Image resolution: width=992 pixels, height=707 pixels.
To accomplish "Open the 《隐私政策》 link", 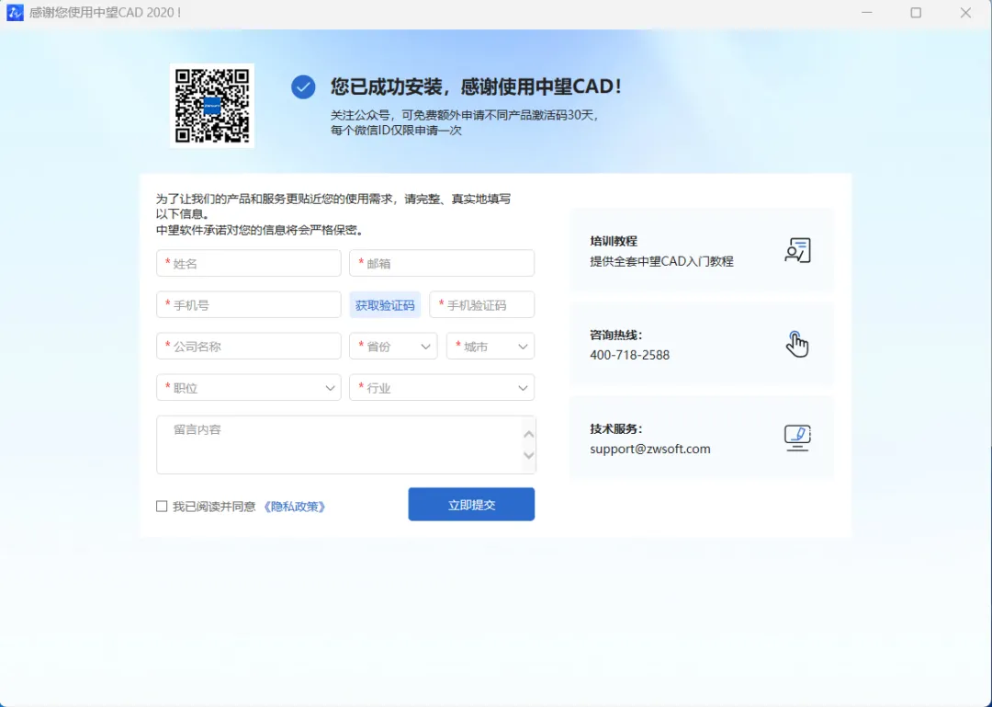I will pyautogui.click(x=294, y=507).
